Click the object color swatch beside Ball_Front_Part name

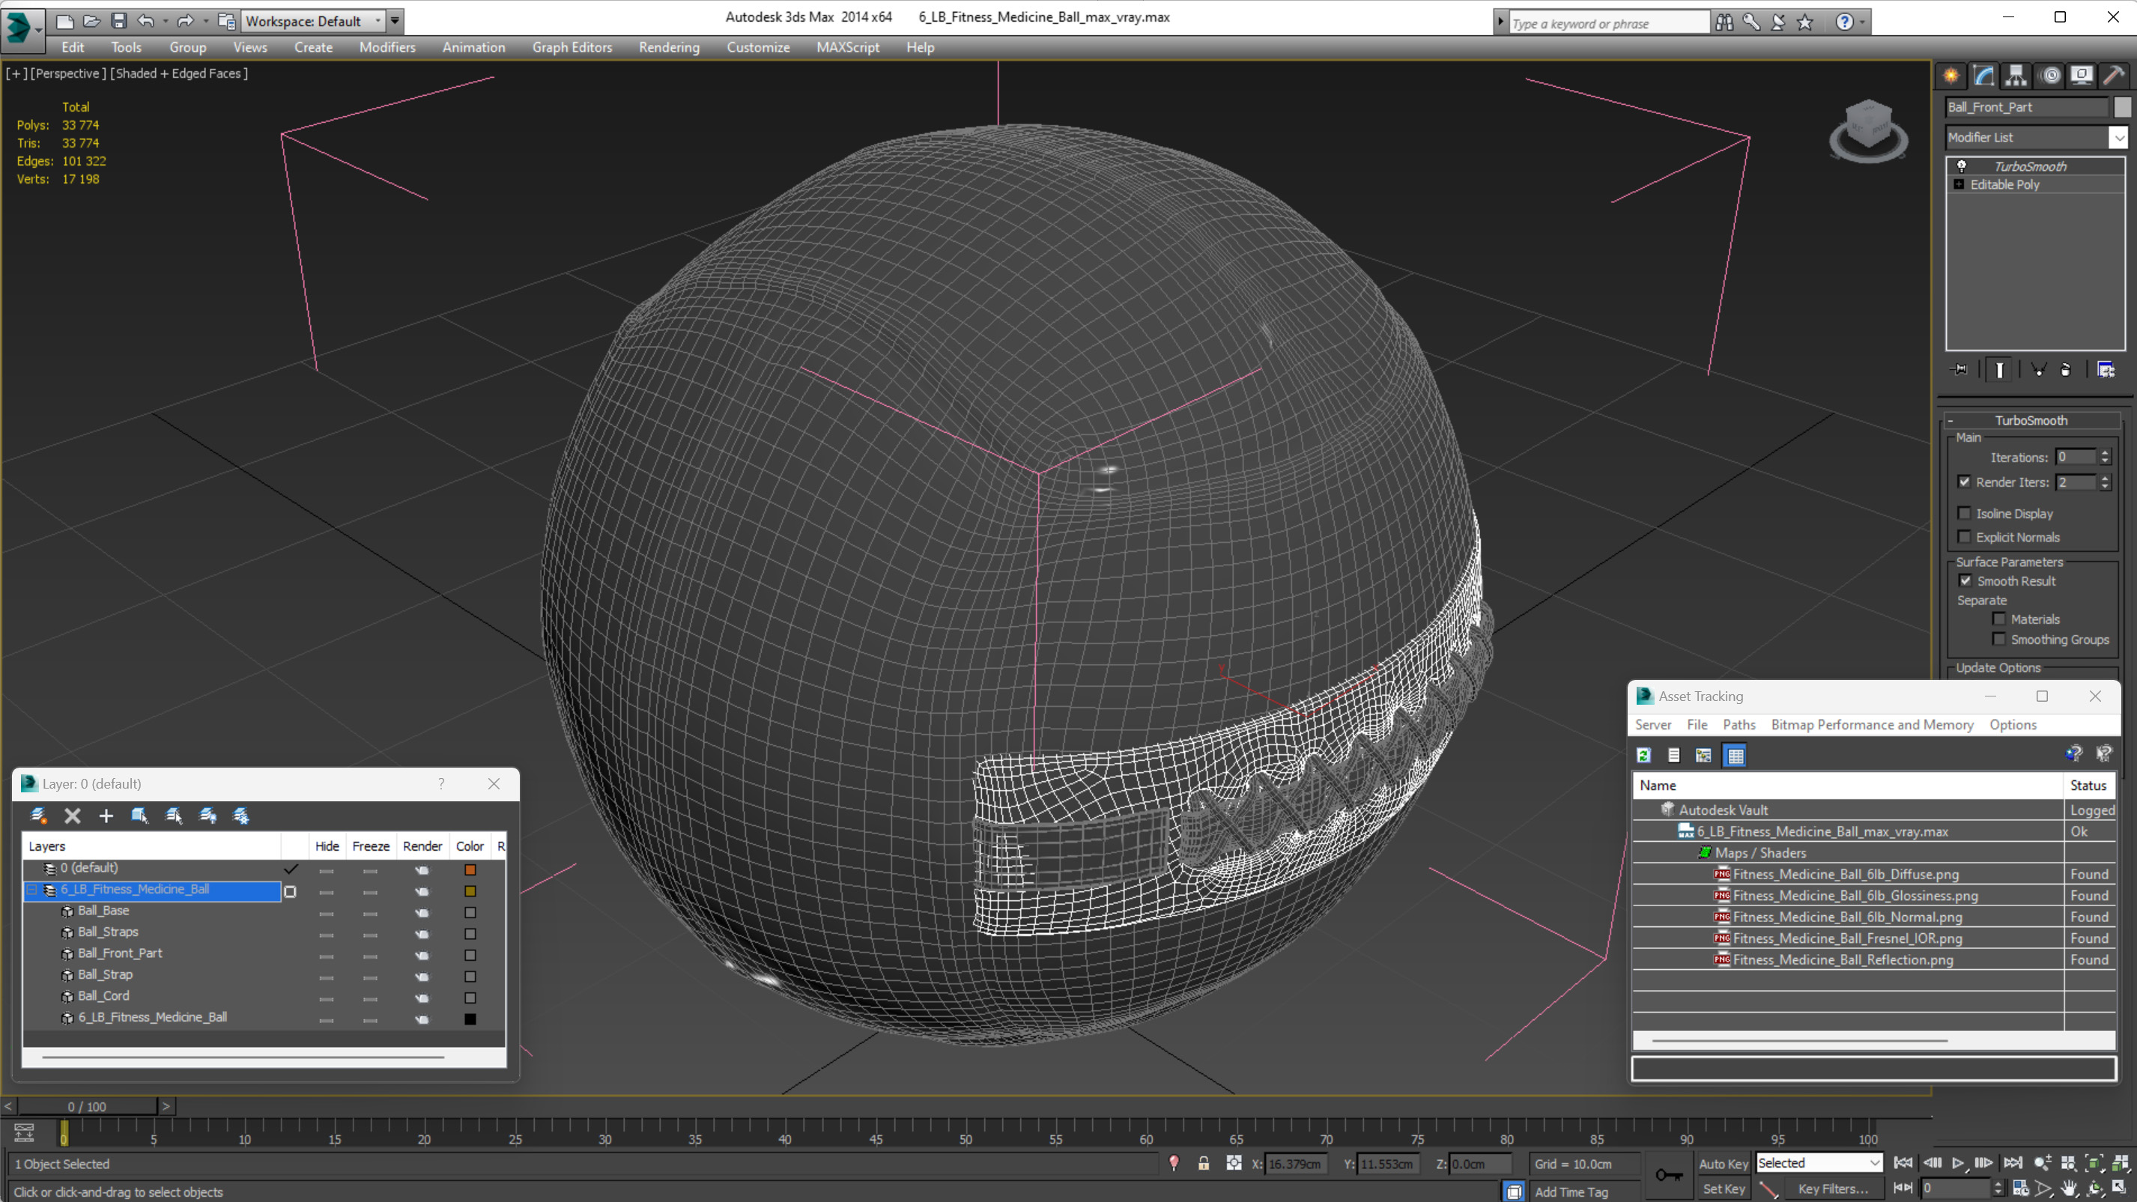2122,107
